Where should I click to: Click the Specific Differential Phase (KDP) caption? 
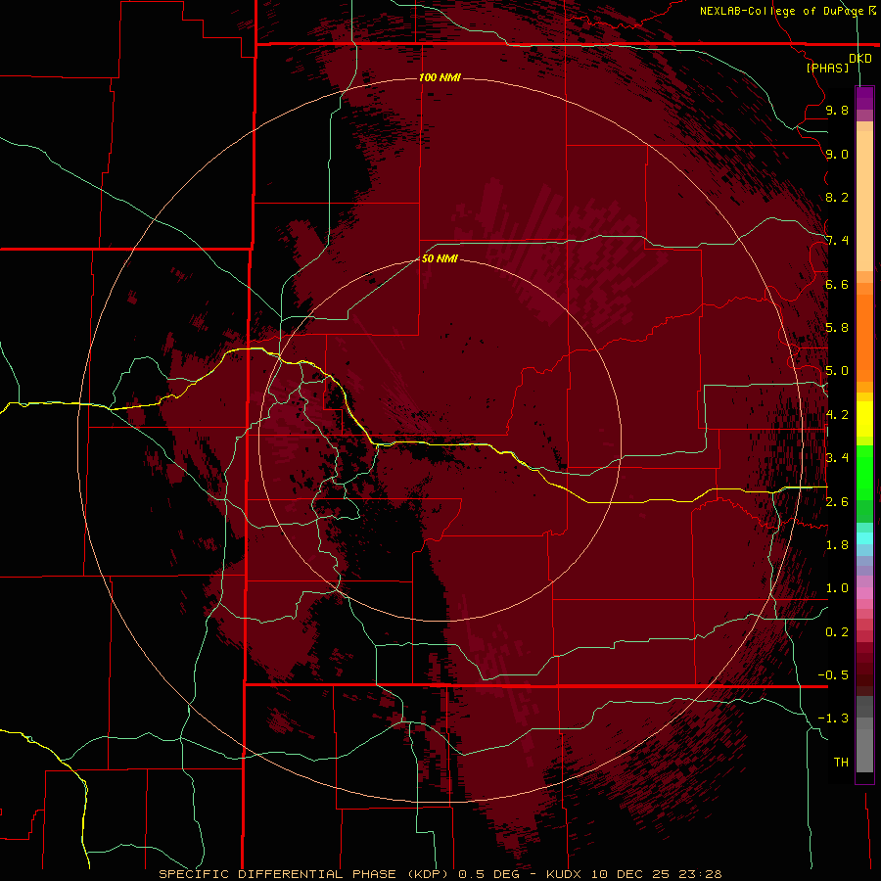tap(303, 874)
